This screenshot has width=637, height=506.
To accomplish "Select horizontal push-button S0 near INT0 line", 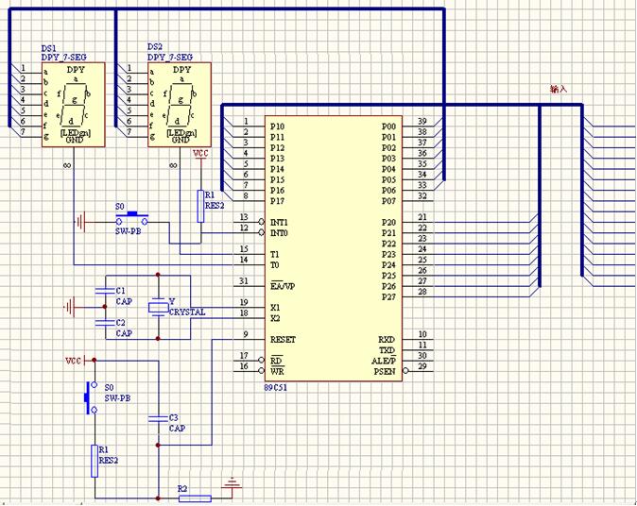I will [131, 219].
